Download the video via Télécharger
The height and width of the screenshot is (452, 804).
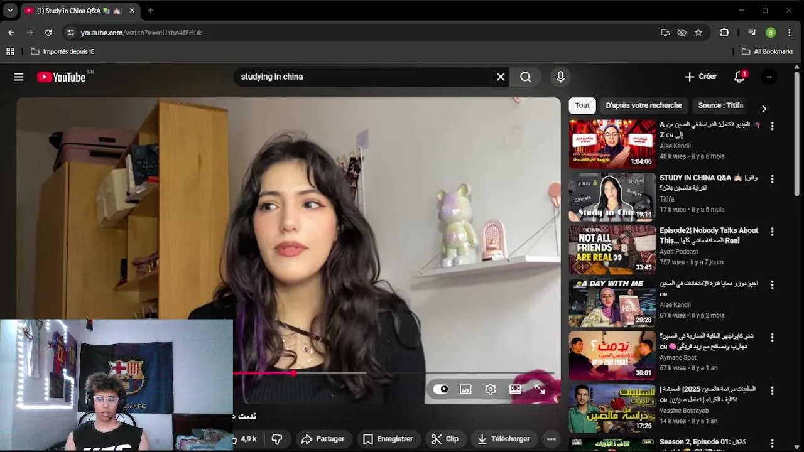[x=504, y=439]
